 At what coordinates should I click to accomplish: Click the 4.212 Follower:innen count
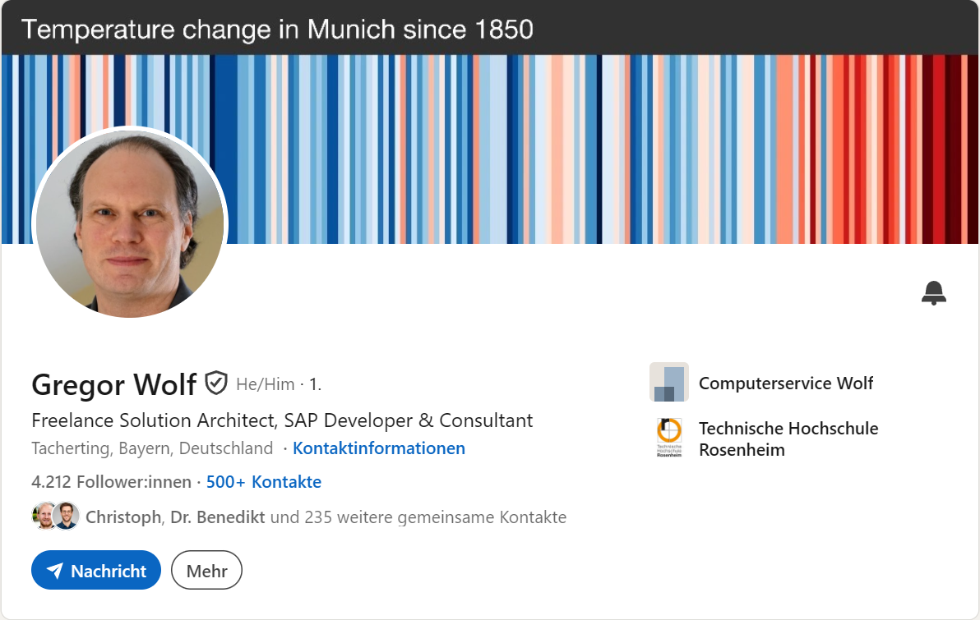111,482
